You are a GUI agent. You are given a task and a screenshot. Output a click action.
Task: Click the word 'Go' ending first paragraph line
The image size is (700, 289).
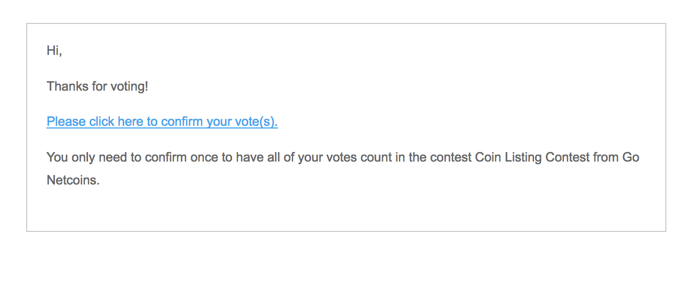pyautogui.click(x=631, y=157)
